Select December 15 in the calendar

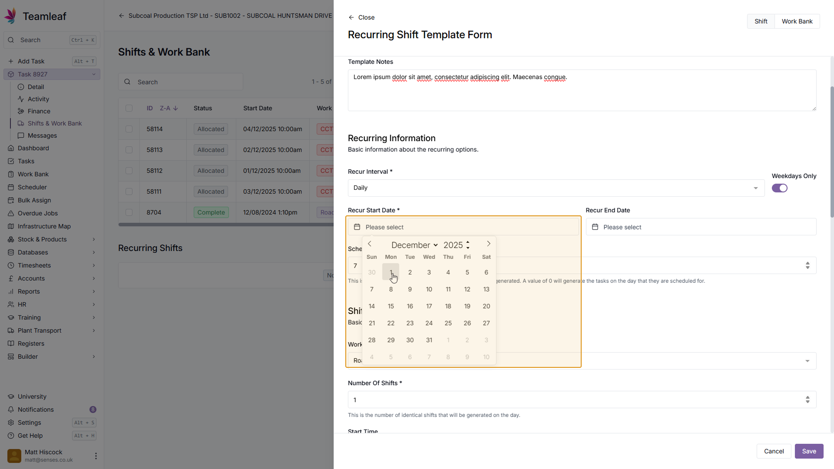391,306
